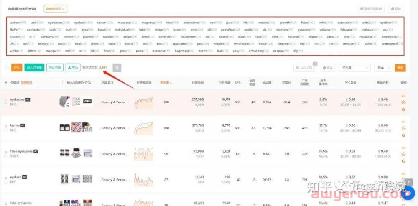This screenshot has width=418, height=206.
Task: Click the 月搜索量 column header
Action: pos(198,83)
